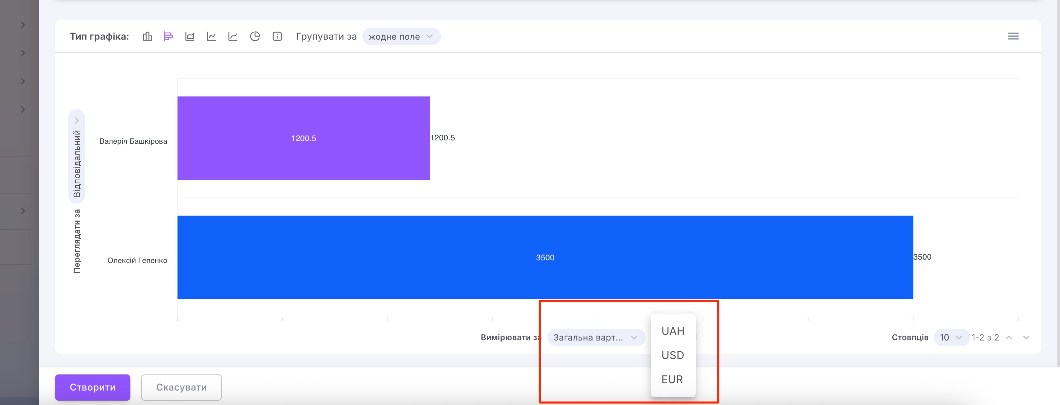This screenshot has width=1060, height=405.
Task: Choose USD from the currency list
Action: click(x=673, y=355)
